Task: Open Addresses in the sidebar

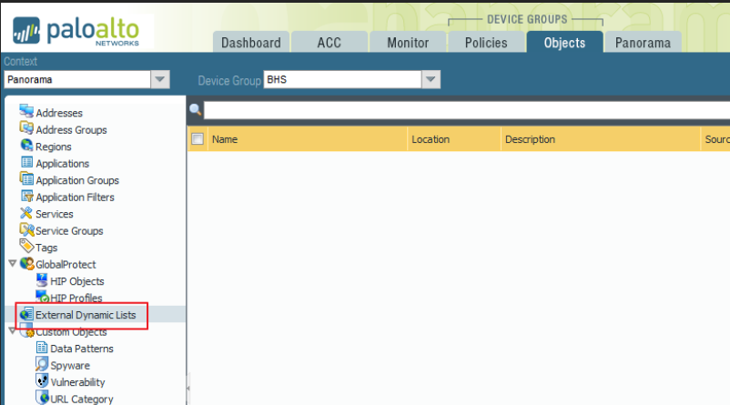Action: pyautogui.click(x=59, y=113)
